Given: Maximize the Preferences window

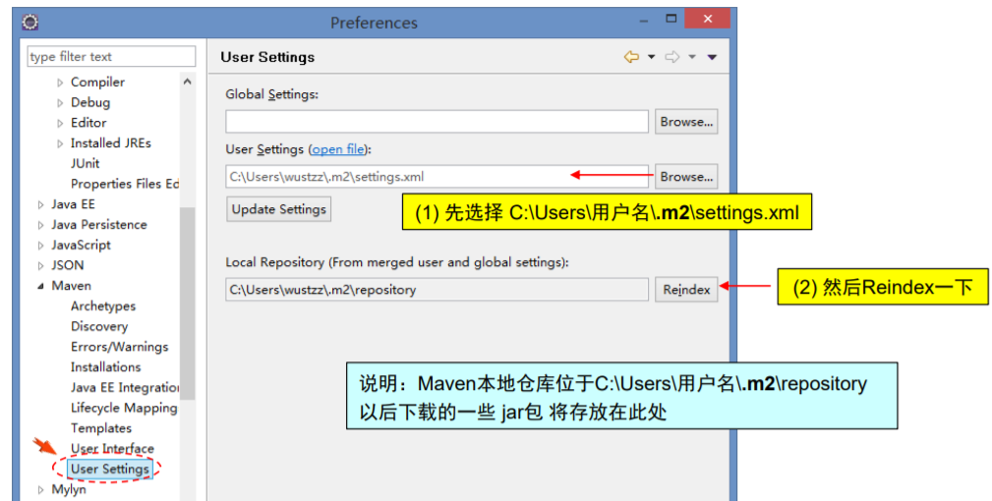Looking at the screenshot, I should click(671, 19).
